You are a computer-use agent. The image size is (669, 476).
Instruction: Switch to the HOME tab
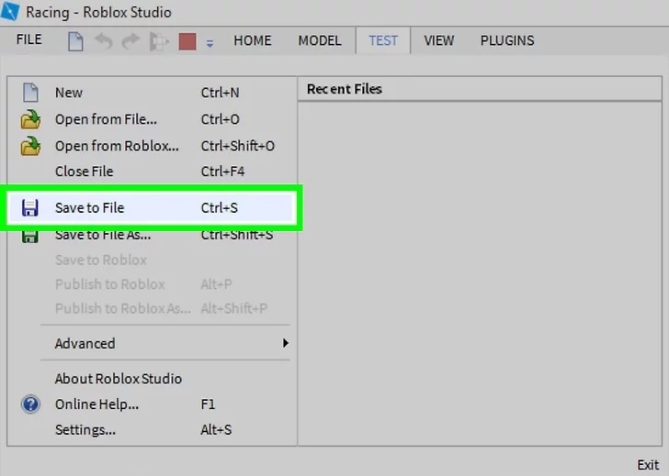(x=252, y=40)
